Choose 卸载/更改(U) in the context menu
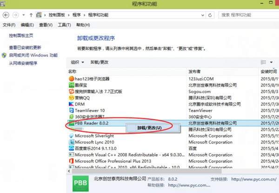The width and height of the screenshot is (279, 193). point(150,128)
